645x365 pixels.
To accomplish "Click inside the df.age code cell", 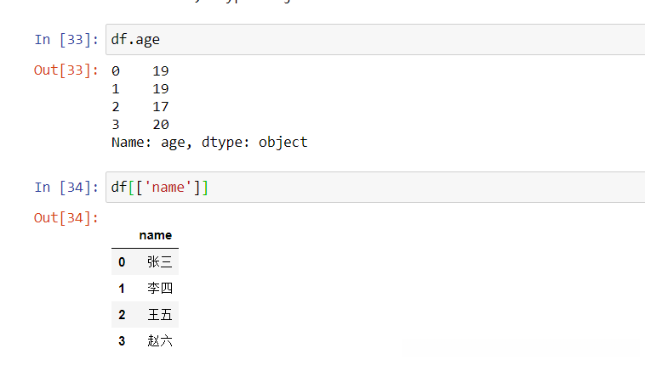I will pos(374,39).
